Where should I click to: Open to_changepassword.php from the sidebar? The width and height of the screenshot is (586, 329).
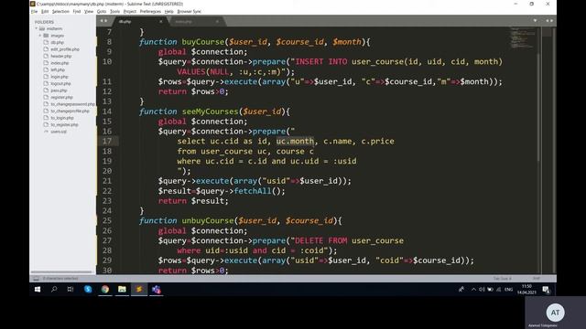(x=73, y=104)
